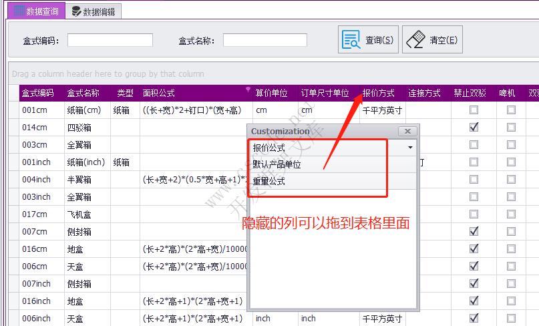Viewport: 539px width, 326px height.
Task: Click the 订单尺寸单位 column header
Action: point(329,94)
